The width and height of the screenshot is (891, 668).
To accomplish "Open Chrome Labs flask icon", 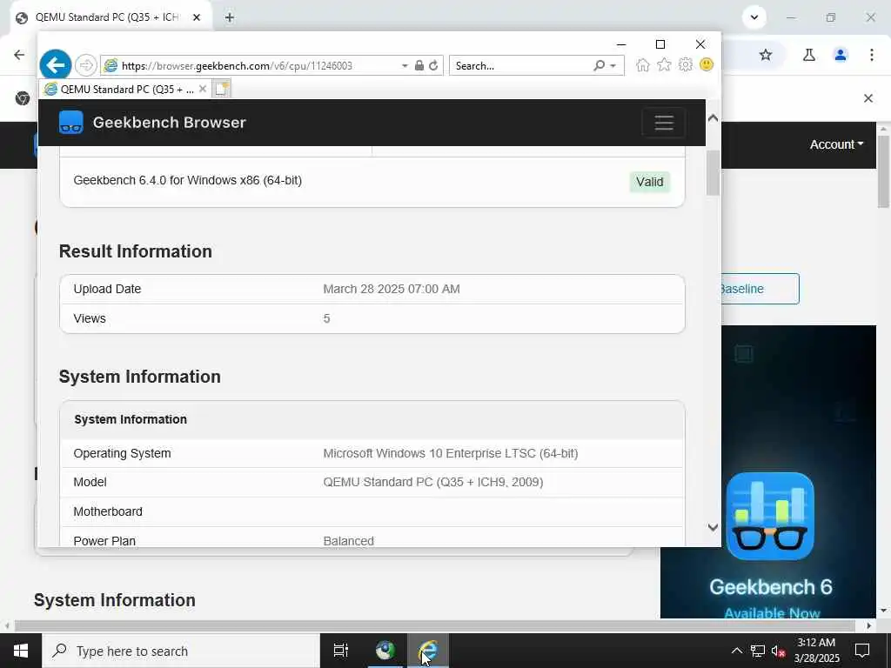I will coord(809,55).
